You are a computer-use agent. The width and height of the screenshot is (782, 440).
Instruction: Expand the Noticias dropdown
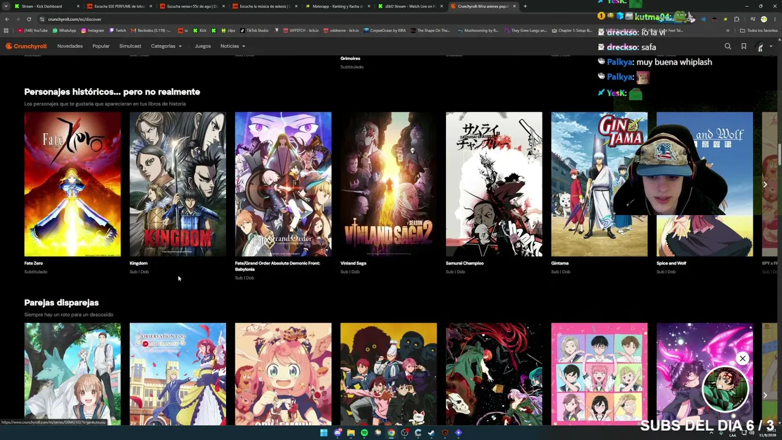[233, 46]
